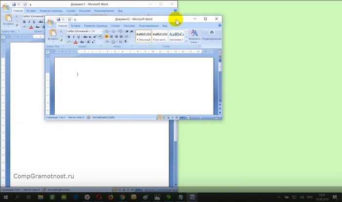Open the Абзац dialog launcher in Документ2
This screenshot has width=342, height=202.
(x=132, y=46)
